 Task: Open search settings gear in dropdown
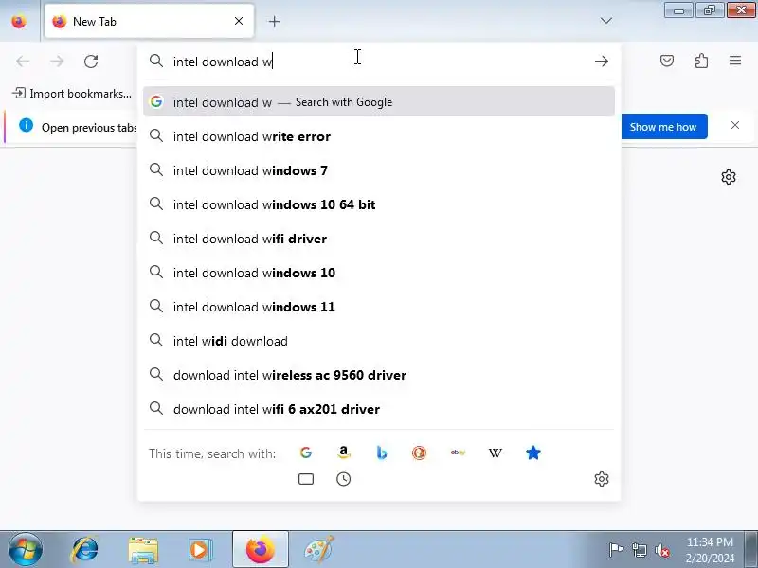click(602, 479)
